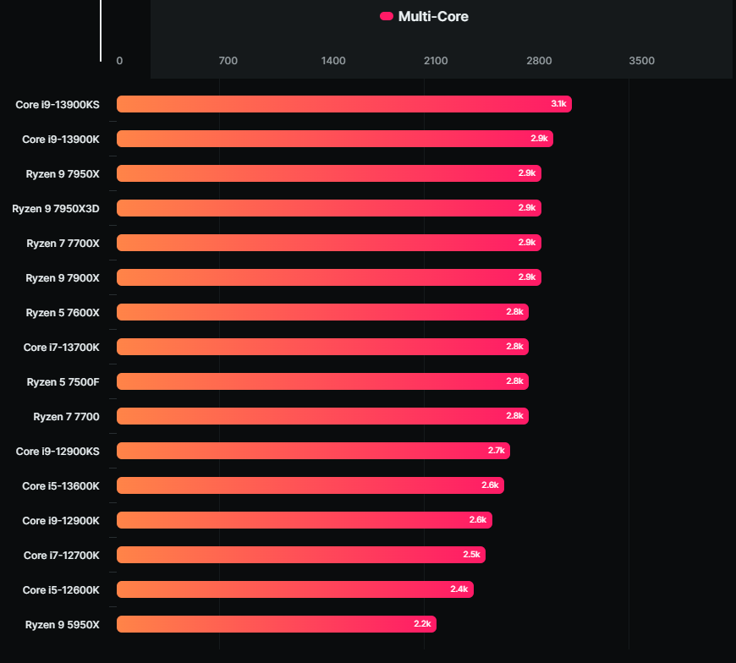Select the Ryzen 5 7600X bar
736x663 pixels.
coord(322,312)
